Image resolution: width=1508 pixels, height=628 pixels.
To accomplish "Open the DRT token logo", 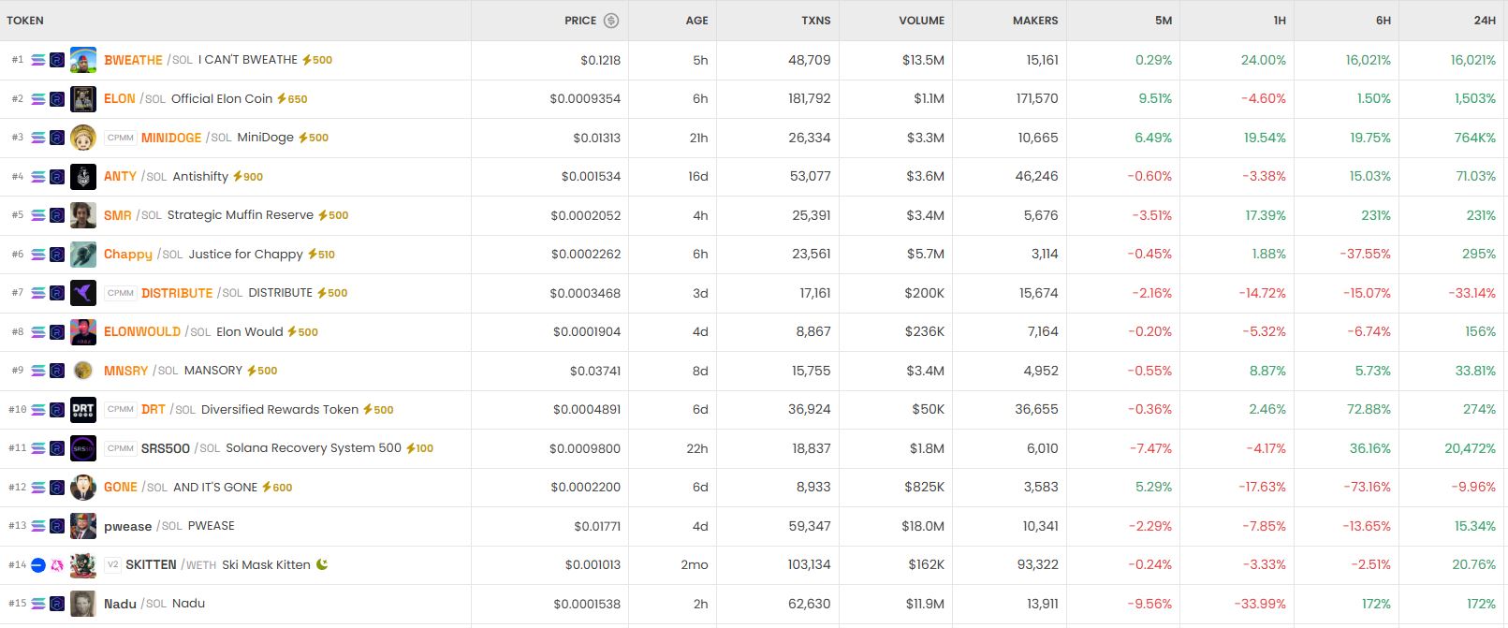I will coord(83,409).
